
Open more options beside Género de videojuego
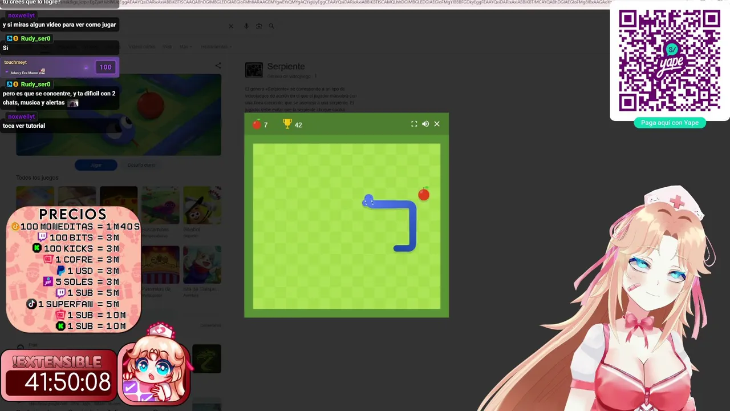pyautogui.click(x=315, y=76)
